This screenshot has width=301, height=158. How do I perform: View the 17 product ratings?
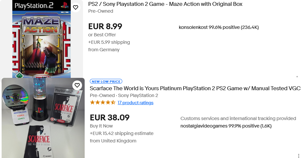[x=136, y=103]
